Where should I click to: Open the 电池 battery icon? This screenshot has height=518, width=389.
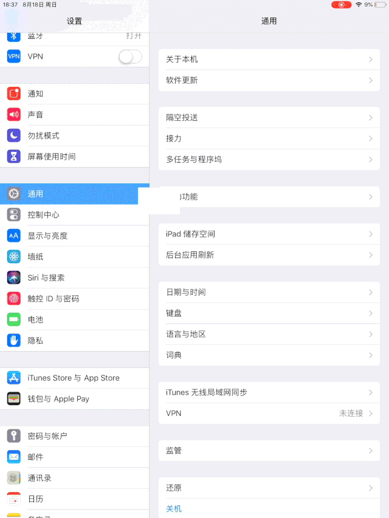[13, 319]
